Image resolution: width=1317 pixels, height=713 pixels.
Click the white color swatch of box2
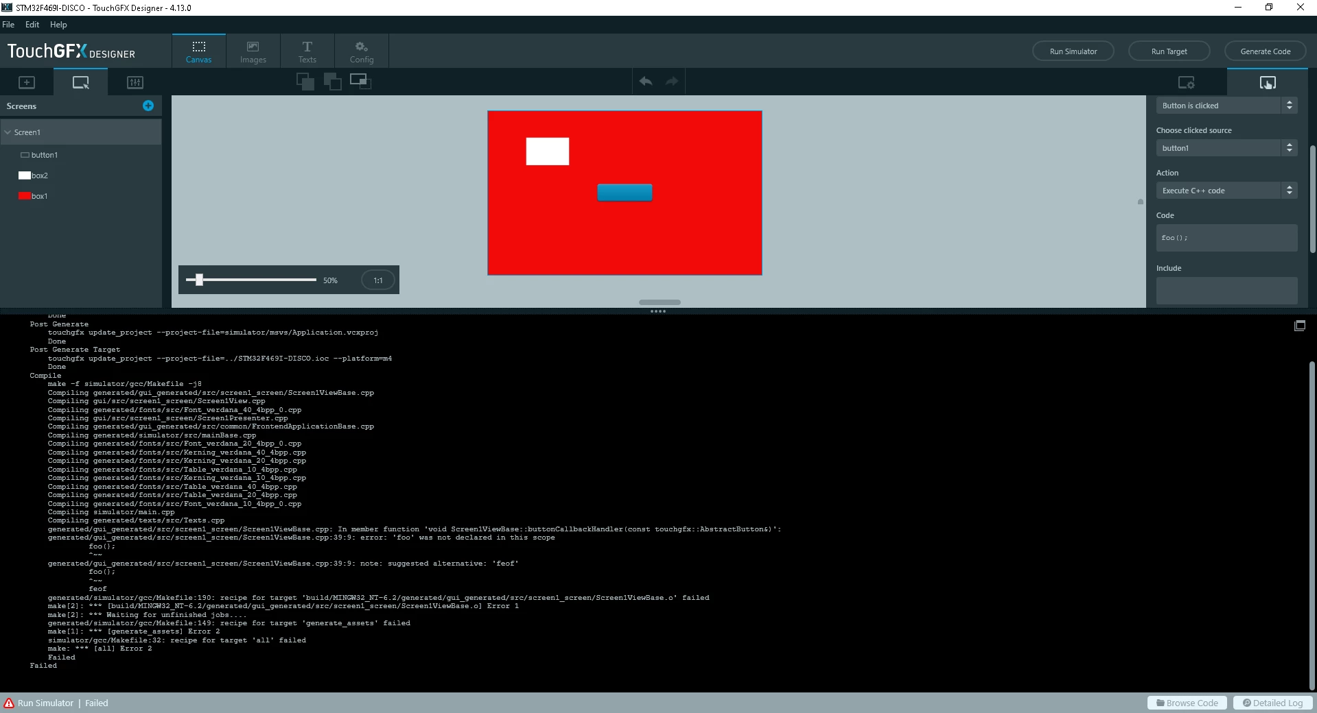click(25, 176)
